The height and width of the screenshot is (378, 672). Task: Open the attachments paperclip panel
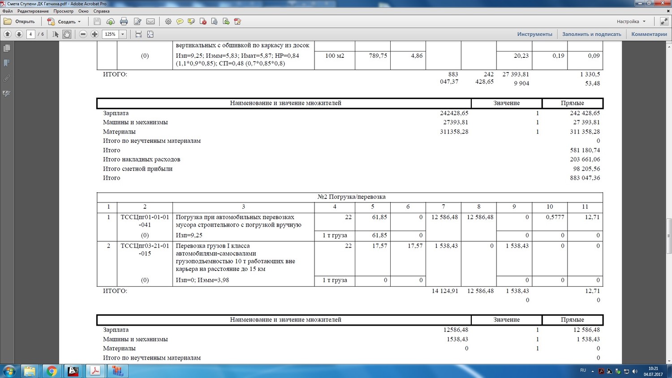(x=7, y=78)
